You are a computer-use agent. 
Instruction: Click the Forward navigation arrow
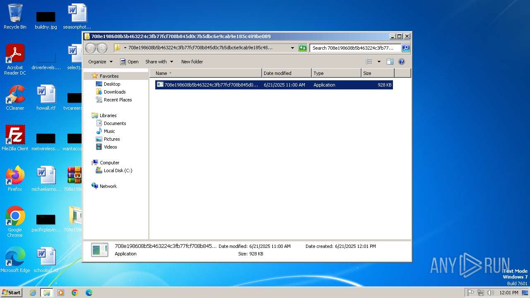(102, 48)
